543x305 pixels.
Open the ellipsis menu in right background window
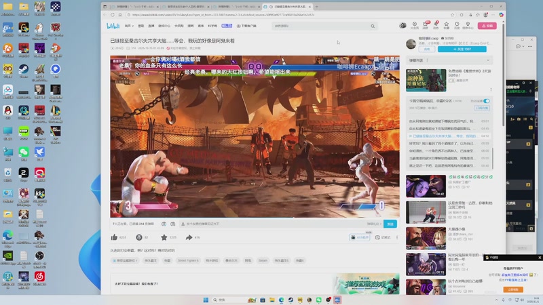[x=530, y=46]
